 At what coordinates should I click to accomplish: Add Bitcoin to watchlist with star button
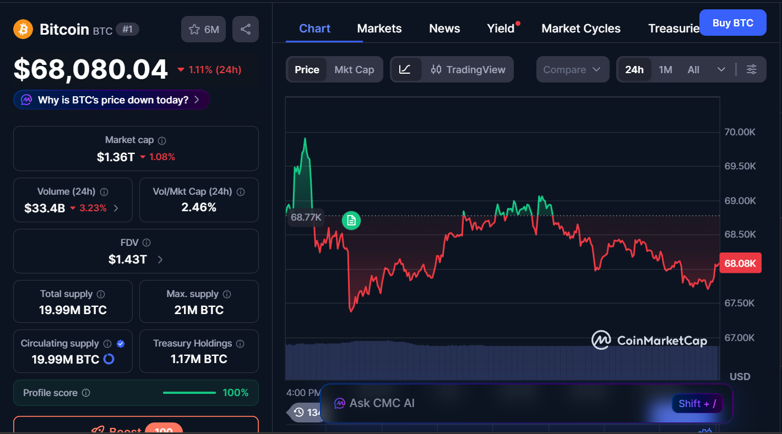pyautogui.click(x=203, y=29)
